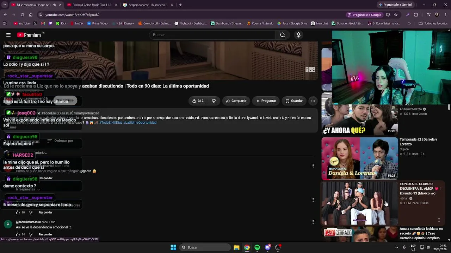This screenshot has width=451, height=253.
Task: Open the Prime Video bookmark
Action: 97,24
